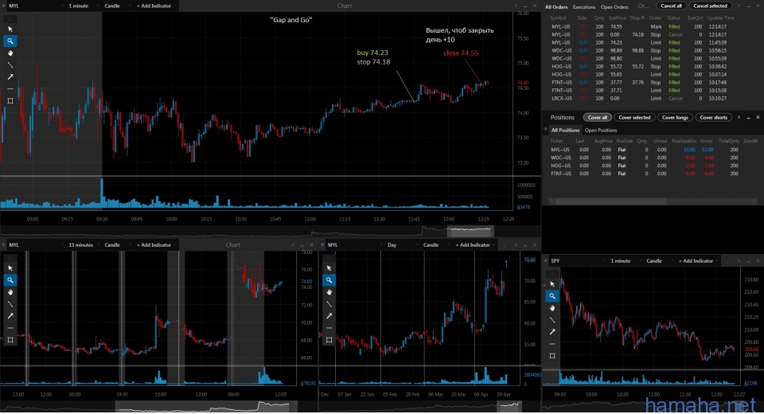
Task: Select MYL-US row in Positions table
Action: tap(651, 150)
